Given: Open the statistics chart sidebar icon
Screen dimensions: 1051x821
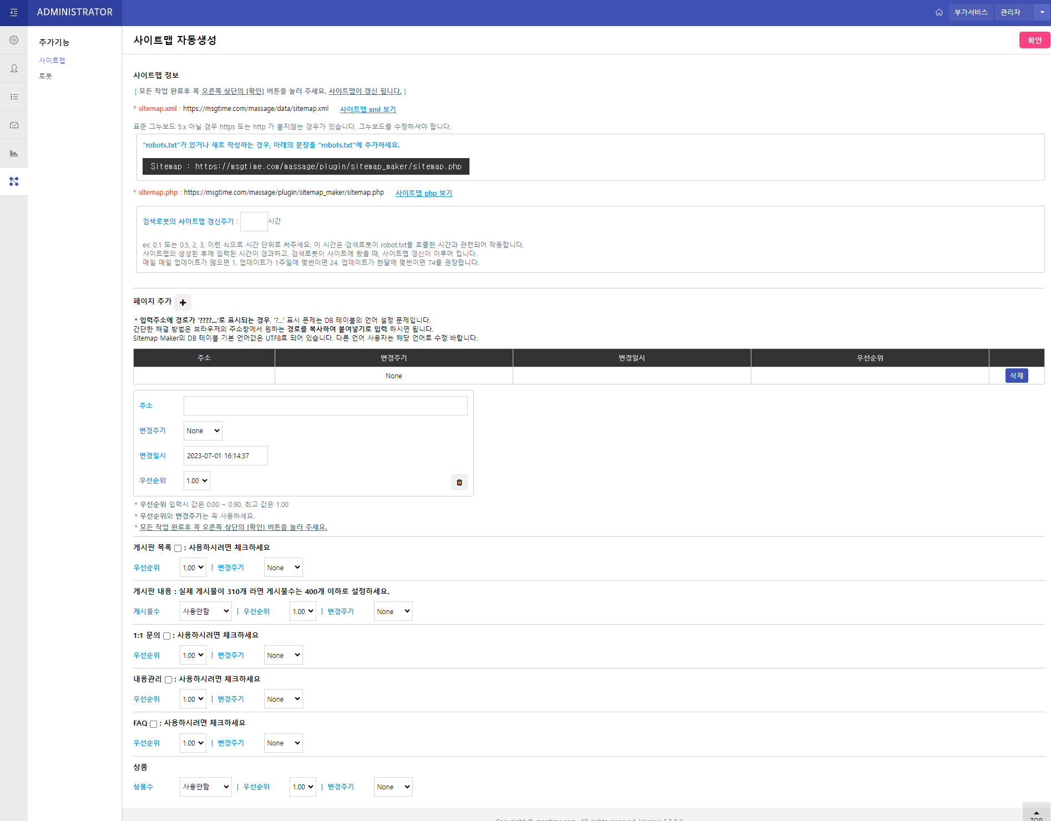Looking at the screenshot, I should pos(14,153).
